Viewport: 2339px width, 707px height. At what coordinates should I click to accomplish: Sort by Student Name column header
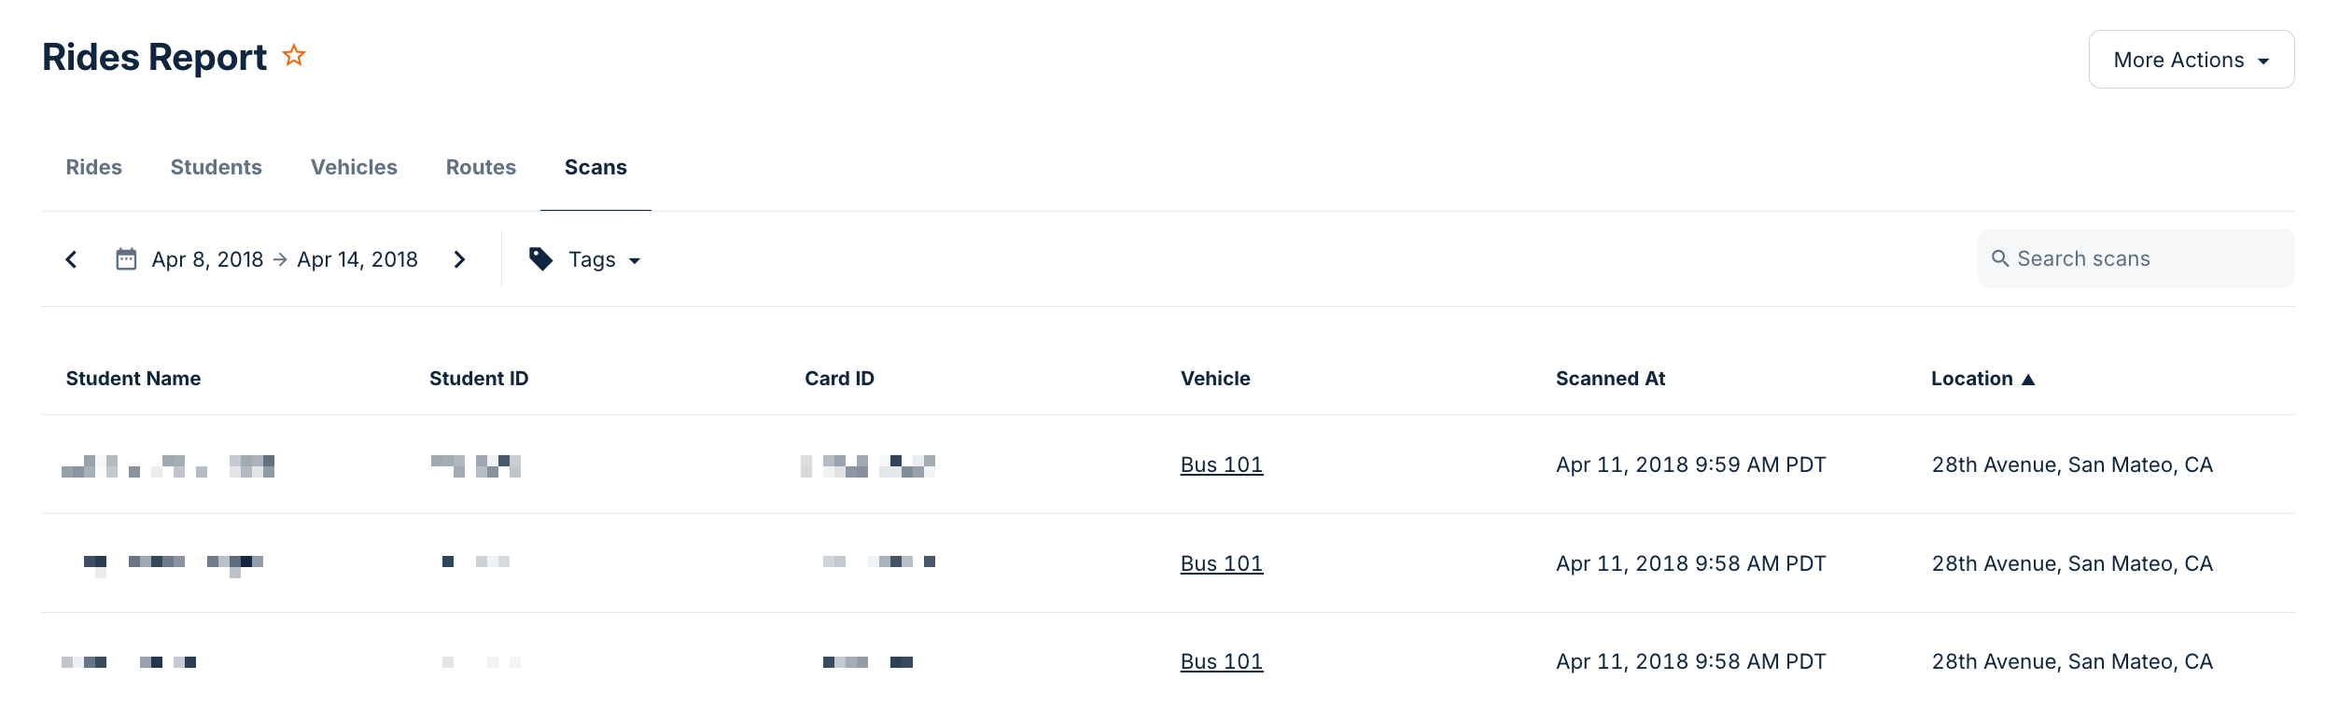[133, 379]
